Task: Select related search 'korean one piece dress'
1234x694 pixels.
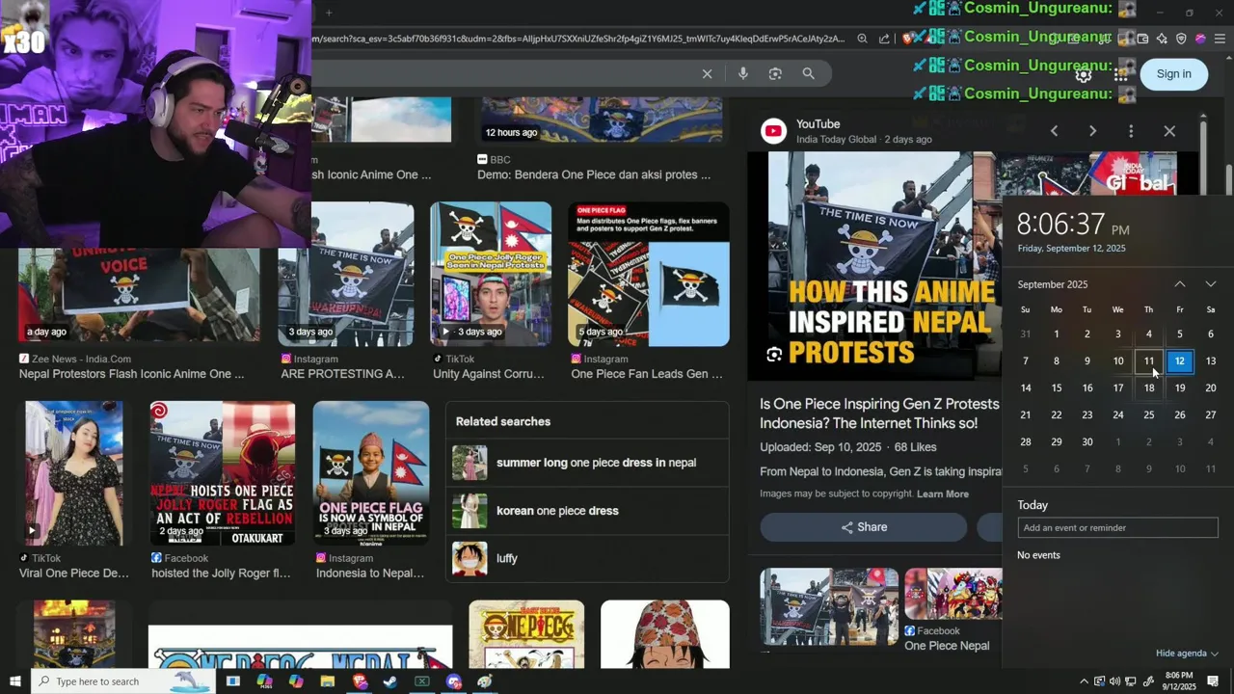Action: 587,511
